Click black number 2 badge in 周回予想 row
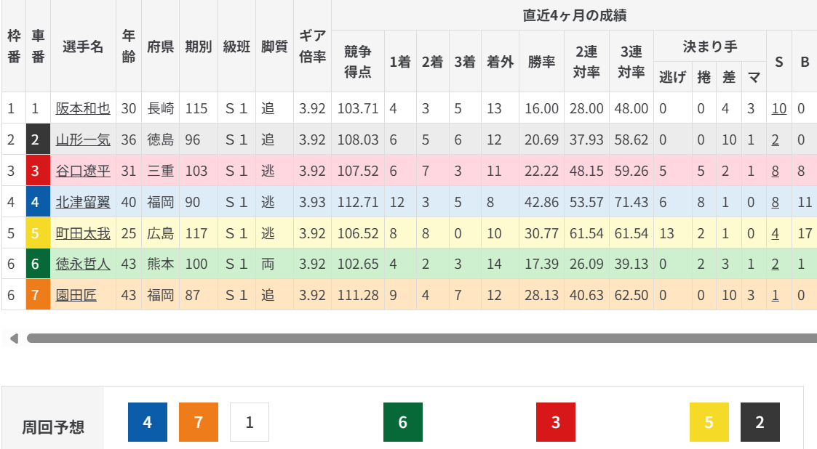This screenshot has height=449, width=817. tap(760, 422)
